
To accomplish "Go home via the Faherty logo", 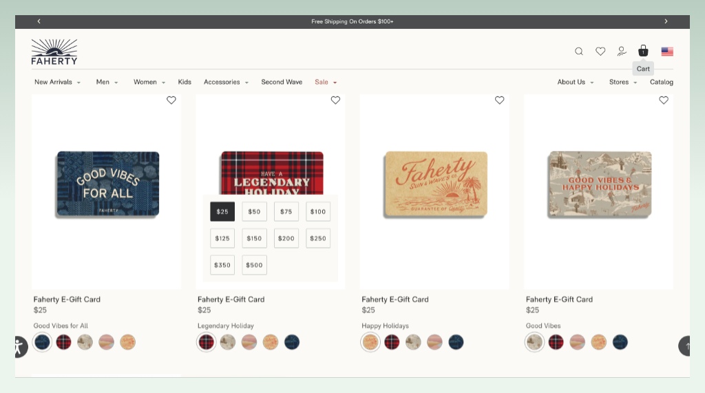I will click(x=54, y=52).
